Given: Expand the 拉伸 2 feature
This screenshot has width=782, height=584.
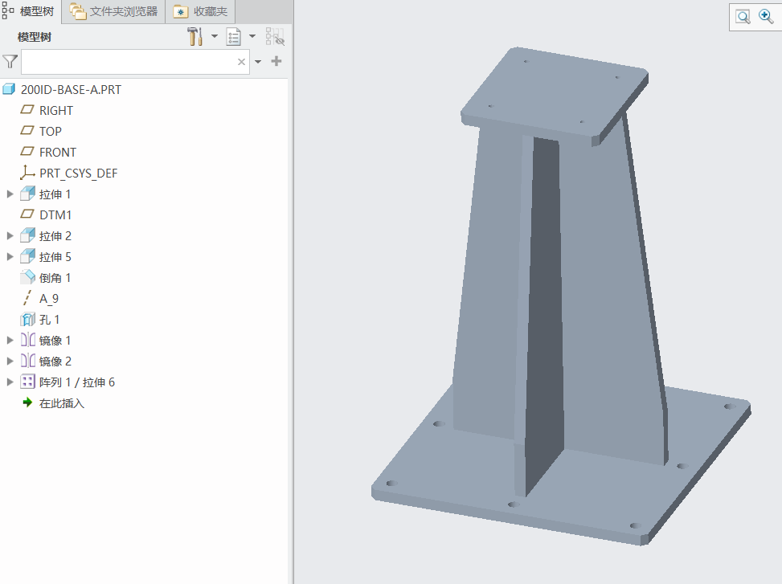Looking at the screenshot, I should pyautogui.click(x=10, y=236).
